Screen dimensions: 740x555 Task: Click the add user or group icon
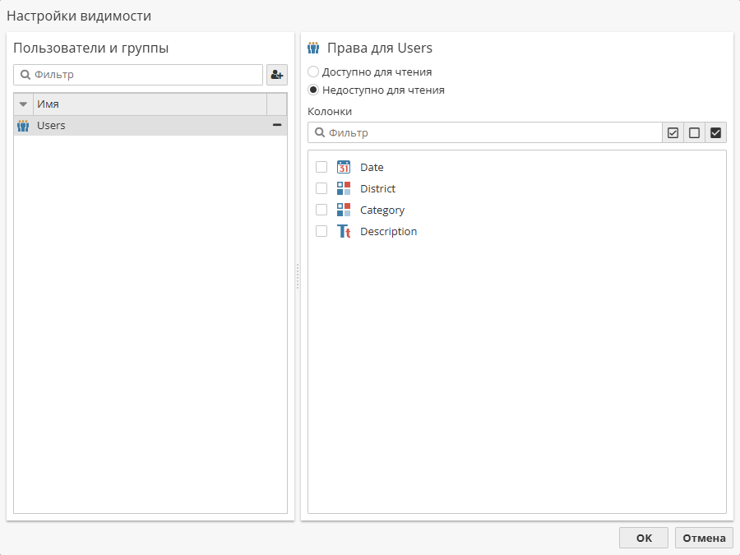(277, 75)
